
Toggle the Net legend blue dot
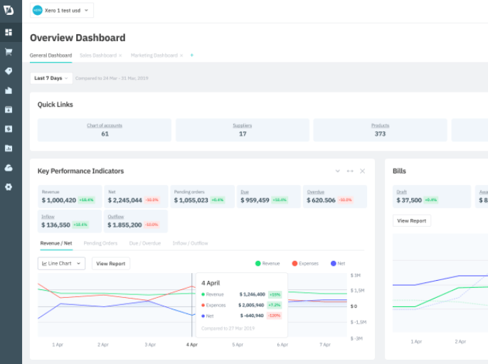pos(334,264)
